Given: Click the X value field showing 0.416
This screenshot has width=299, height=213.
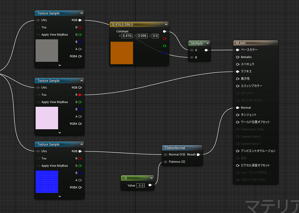Looking at the screenshot, I should click(127, 36).
